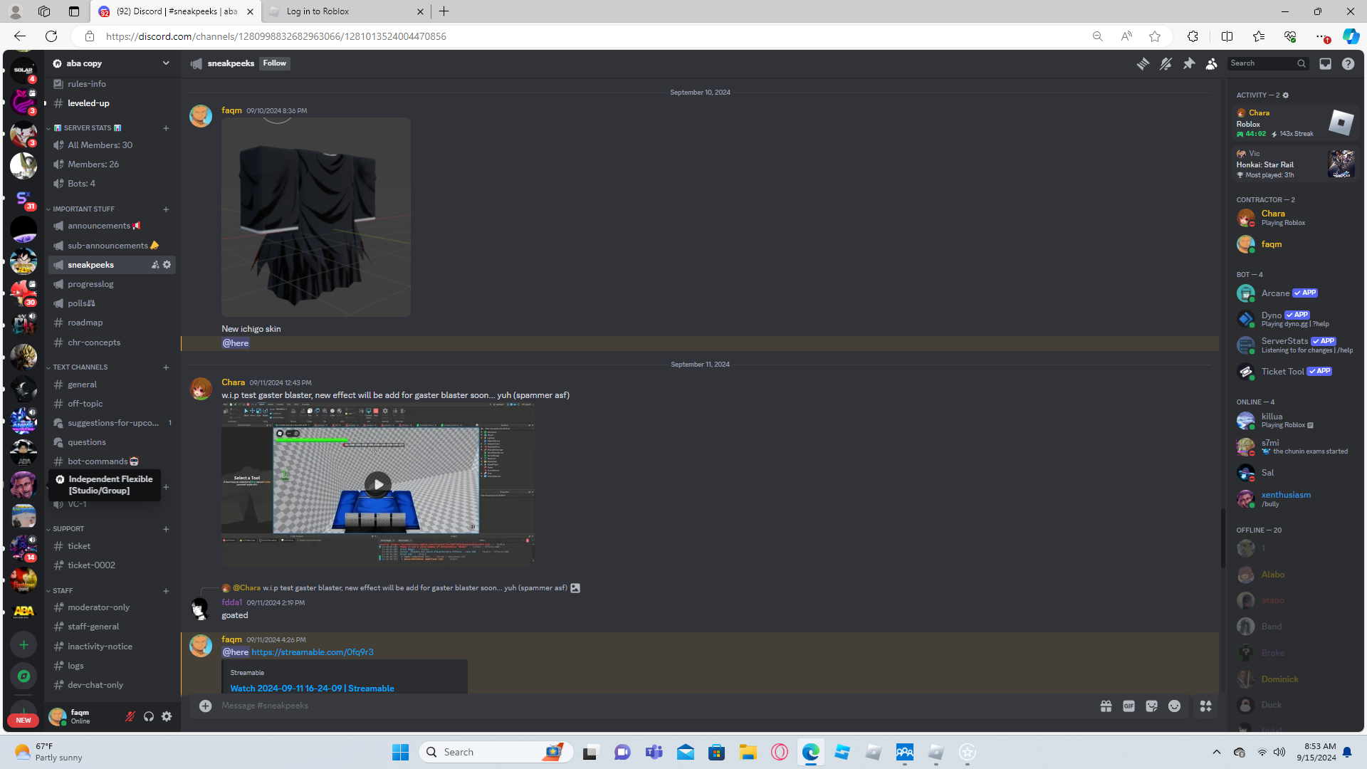The height and width of the screenshot is (769, 1367).
Task: Open aba copy server dropdown menu
Action: point(166,63)
